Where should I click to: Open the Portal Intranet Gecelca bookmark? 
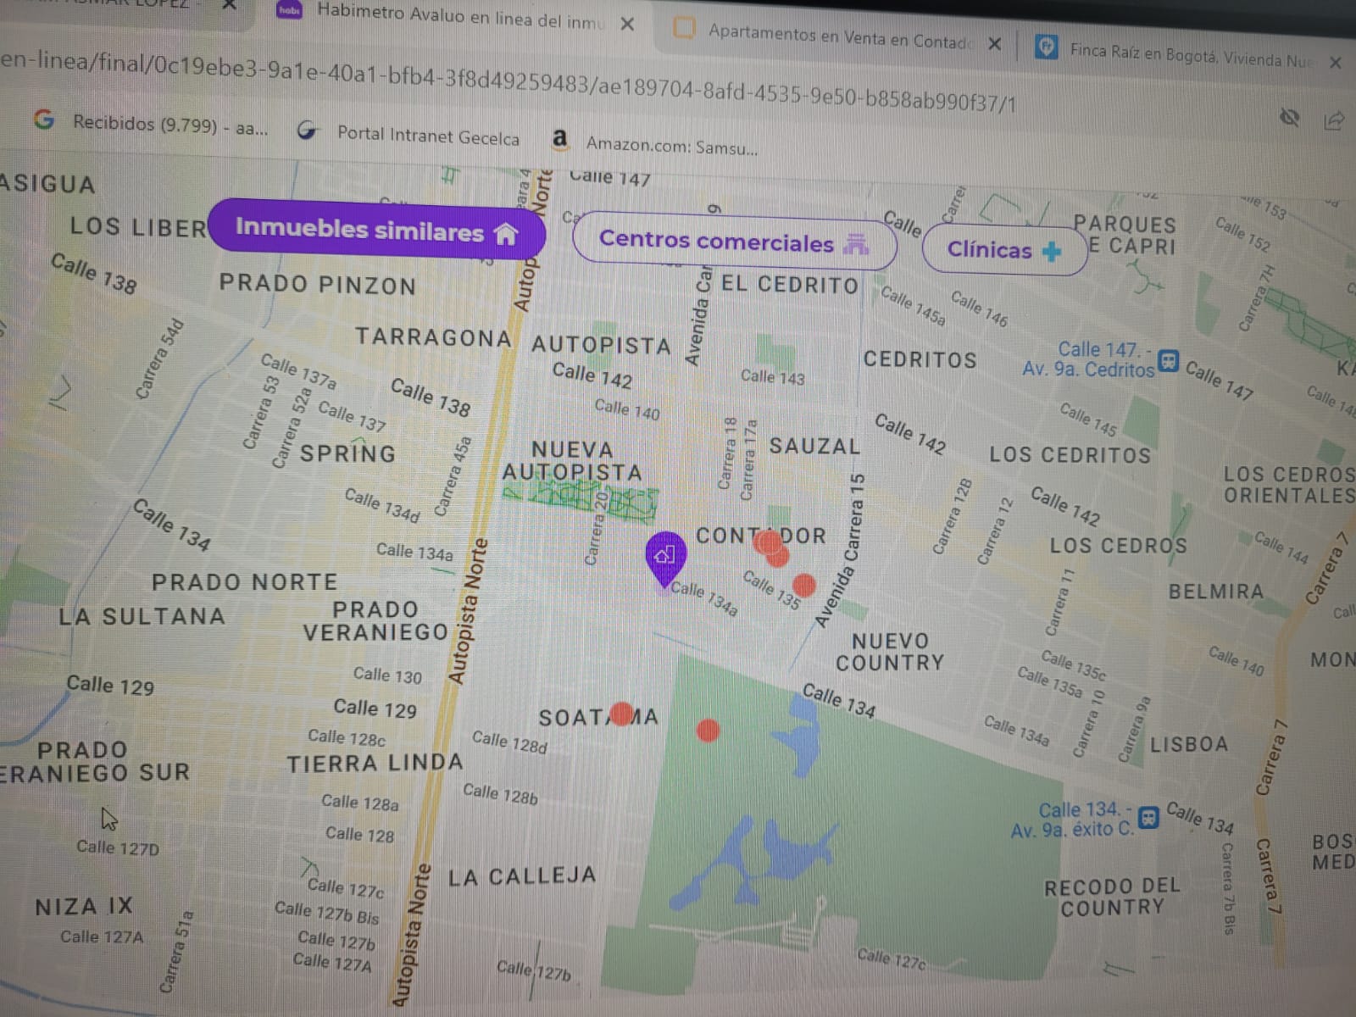(x=409, y=134)
